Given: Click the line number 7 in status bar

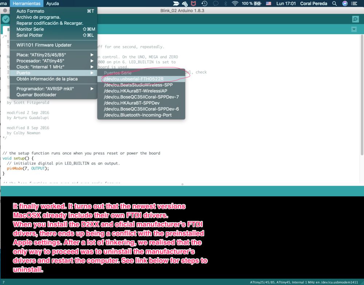Looking at the screenshot, I should click(x=4, y=282).
